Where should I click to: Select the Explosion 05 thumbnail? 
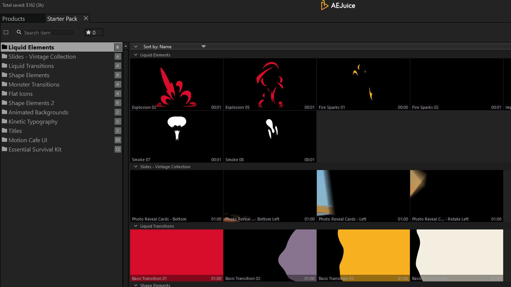(x=270, y=84)
